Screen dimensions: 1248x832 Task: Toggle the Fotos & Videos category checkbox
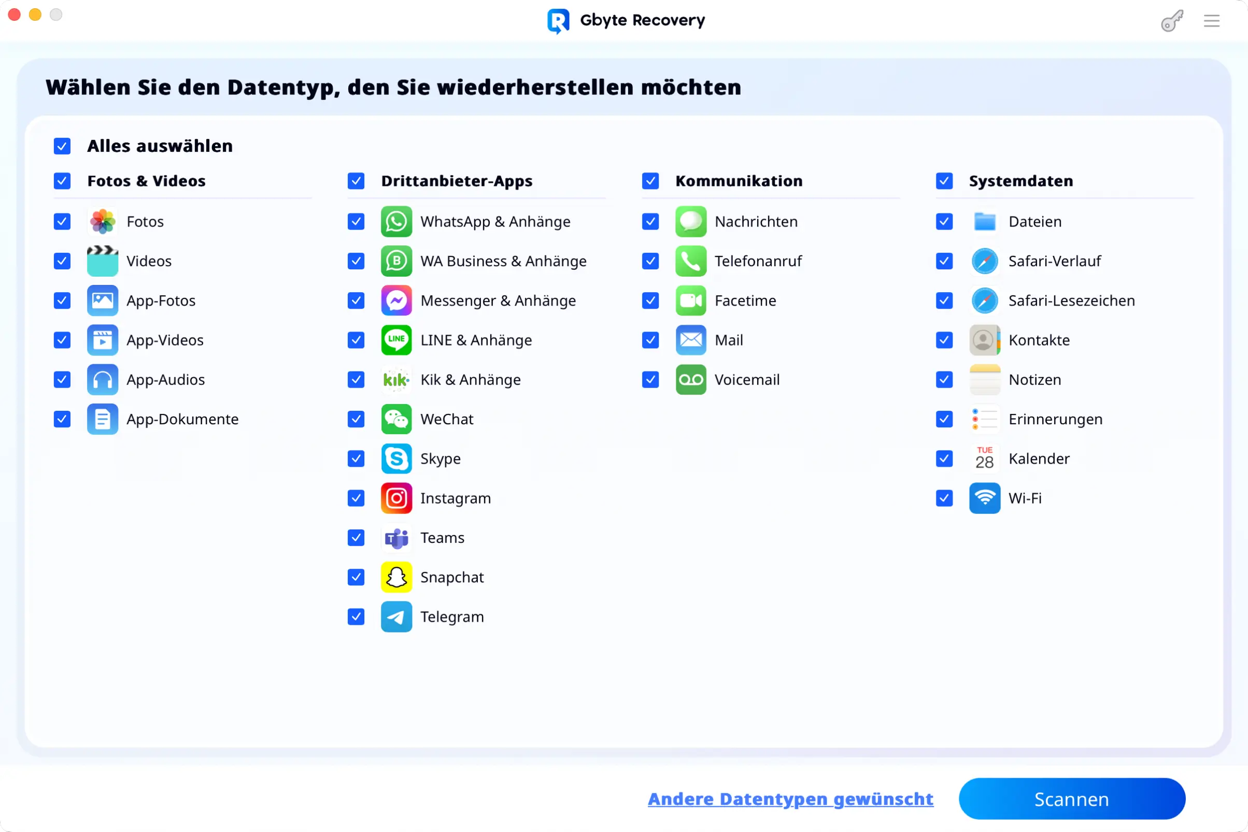62,181
